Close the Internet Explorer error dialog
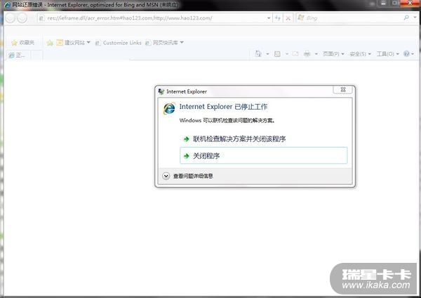The image size is (421, 298). point(342,89)
